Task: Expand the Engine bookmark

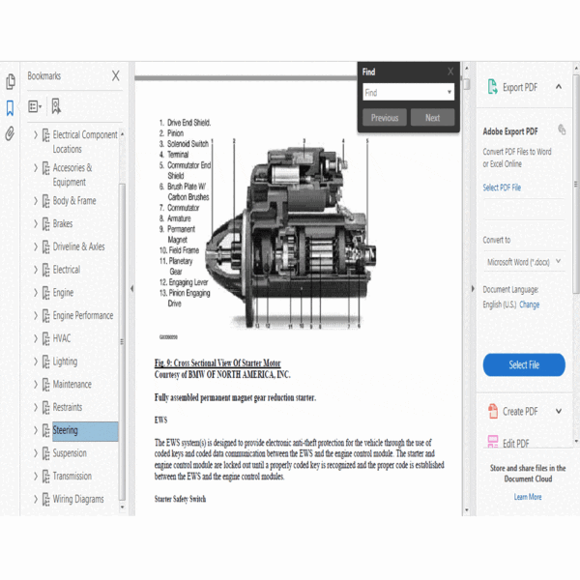Action: (36, 293)
